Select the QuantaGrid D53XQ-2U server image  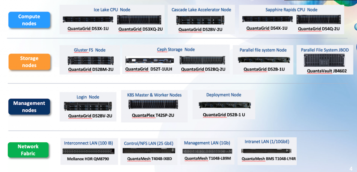pyautogui.click(x=139, y=20)
